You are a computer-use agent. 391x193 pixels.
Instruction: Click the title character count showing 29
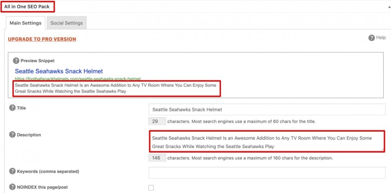157,122
